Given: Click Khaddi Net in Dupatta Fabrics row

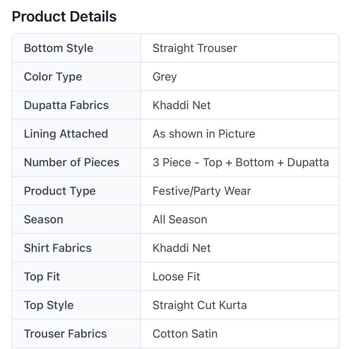Looking at the screenshot, I should click(182, 105).
